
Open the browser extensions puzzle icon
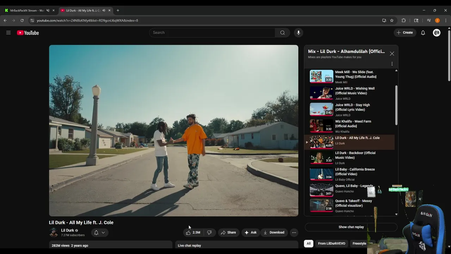pos(404,20)
